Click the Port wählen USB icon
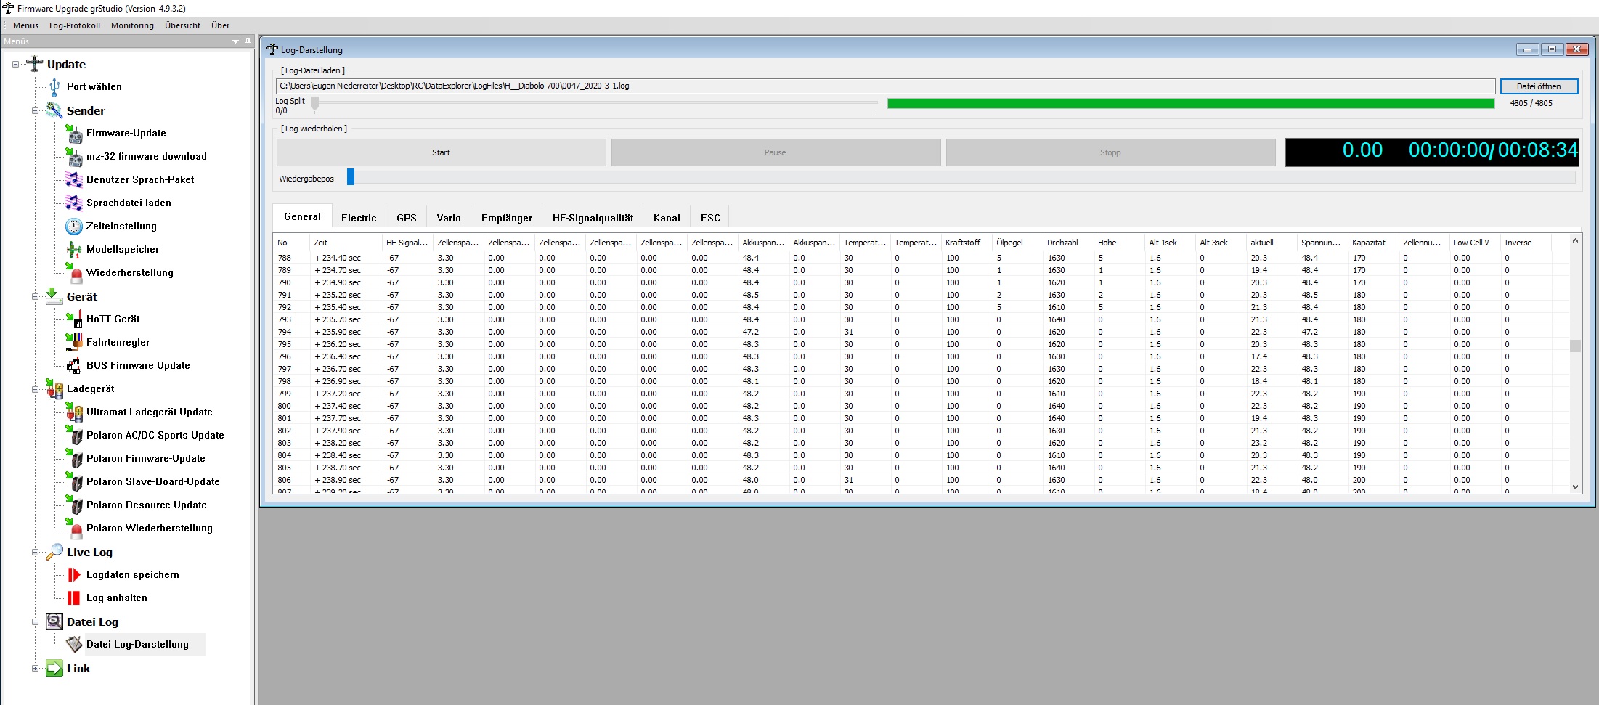This screenshot has width=1599, height=705. pyautogui.click(x=54, y=87)
